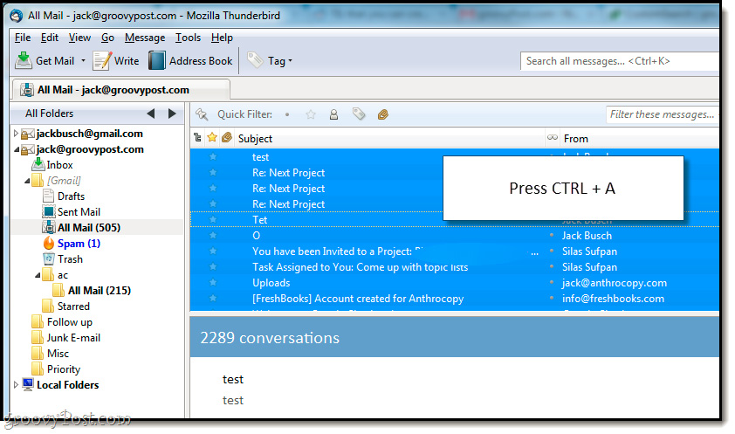The image size is (735, 434).
Task: Toggle the tags quick filter
Action: 359,114
